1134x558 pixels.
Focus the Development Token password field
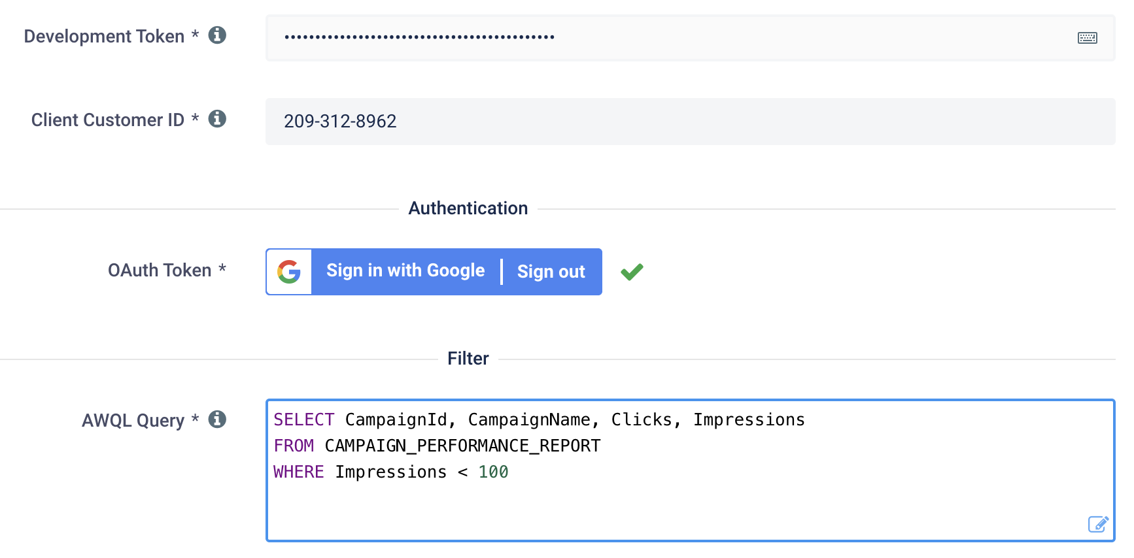(690, 38)
